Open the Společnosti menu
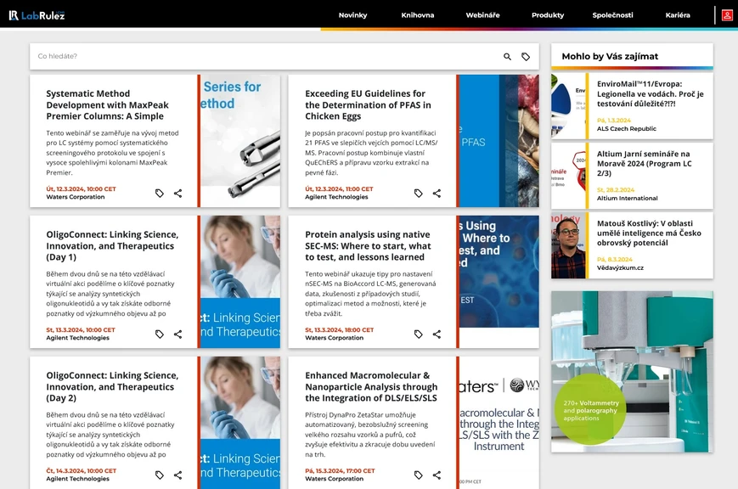The height and width of the screenshot is (489, 738). (612, 15)
